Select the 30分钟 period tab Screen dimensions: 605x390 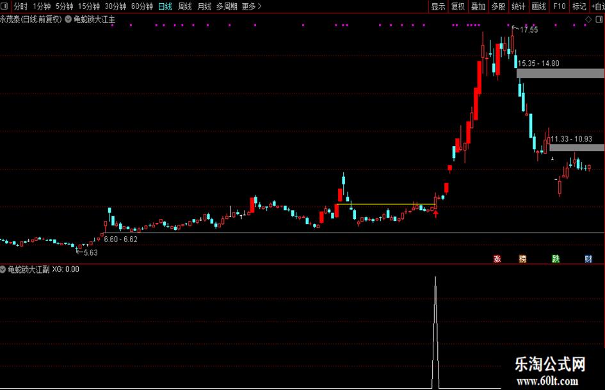(115, 6)
